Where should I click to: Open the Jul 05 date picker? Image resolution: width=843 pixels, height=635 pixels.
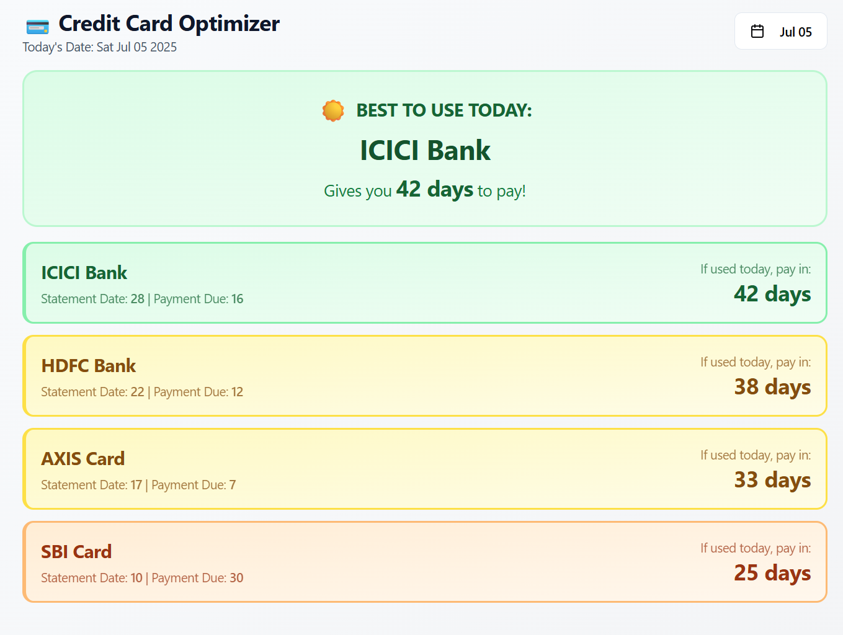(x=780, y=31)
